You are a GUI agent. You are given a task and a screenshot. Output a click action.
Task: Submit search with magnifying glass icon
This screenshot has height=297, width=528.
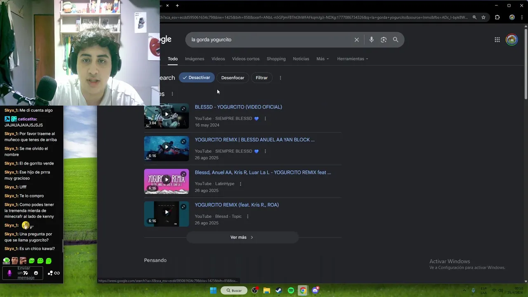point(396,40)
